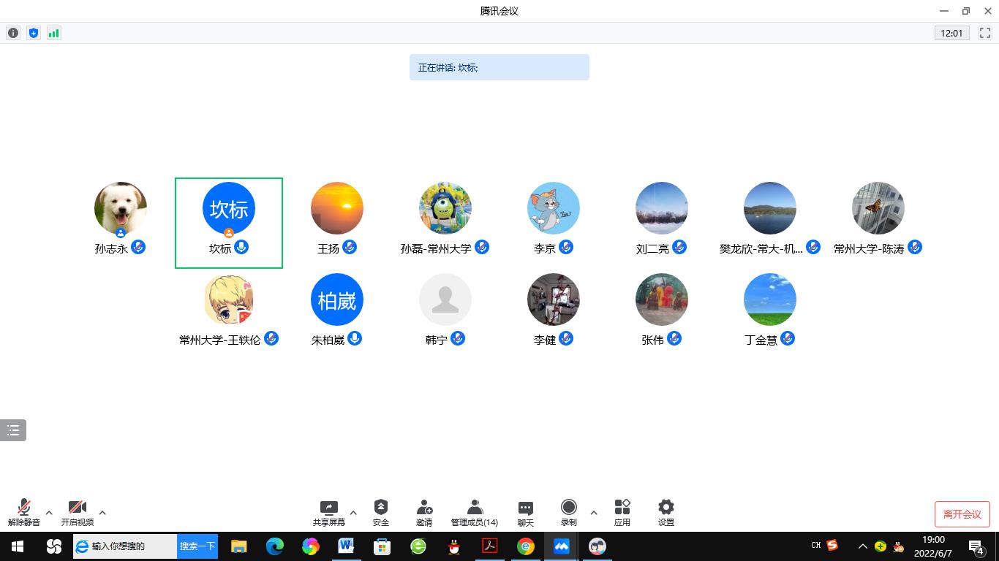Open the meeting info icon
Image resolution: width=999 pixels, height=561 pixels.
pyautogui.click(x=13, y=33)
